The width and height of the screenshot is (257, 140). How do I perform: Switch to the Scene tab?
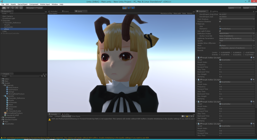(65, 11)
